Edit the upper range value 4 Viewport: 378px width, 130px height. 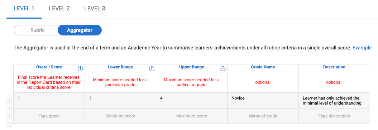(x=192, y=101)
